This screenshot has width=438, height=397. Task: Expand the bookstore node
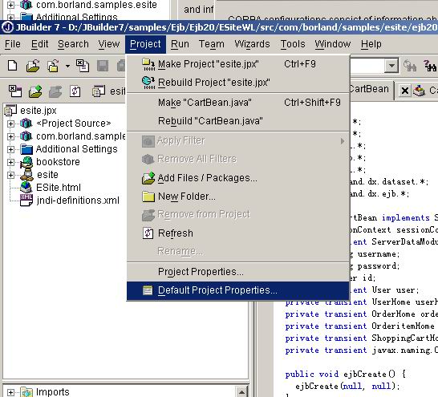click(x=10, y=162)
